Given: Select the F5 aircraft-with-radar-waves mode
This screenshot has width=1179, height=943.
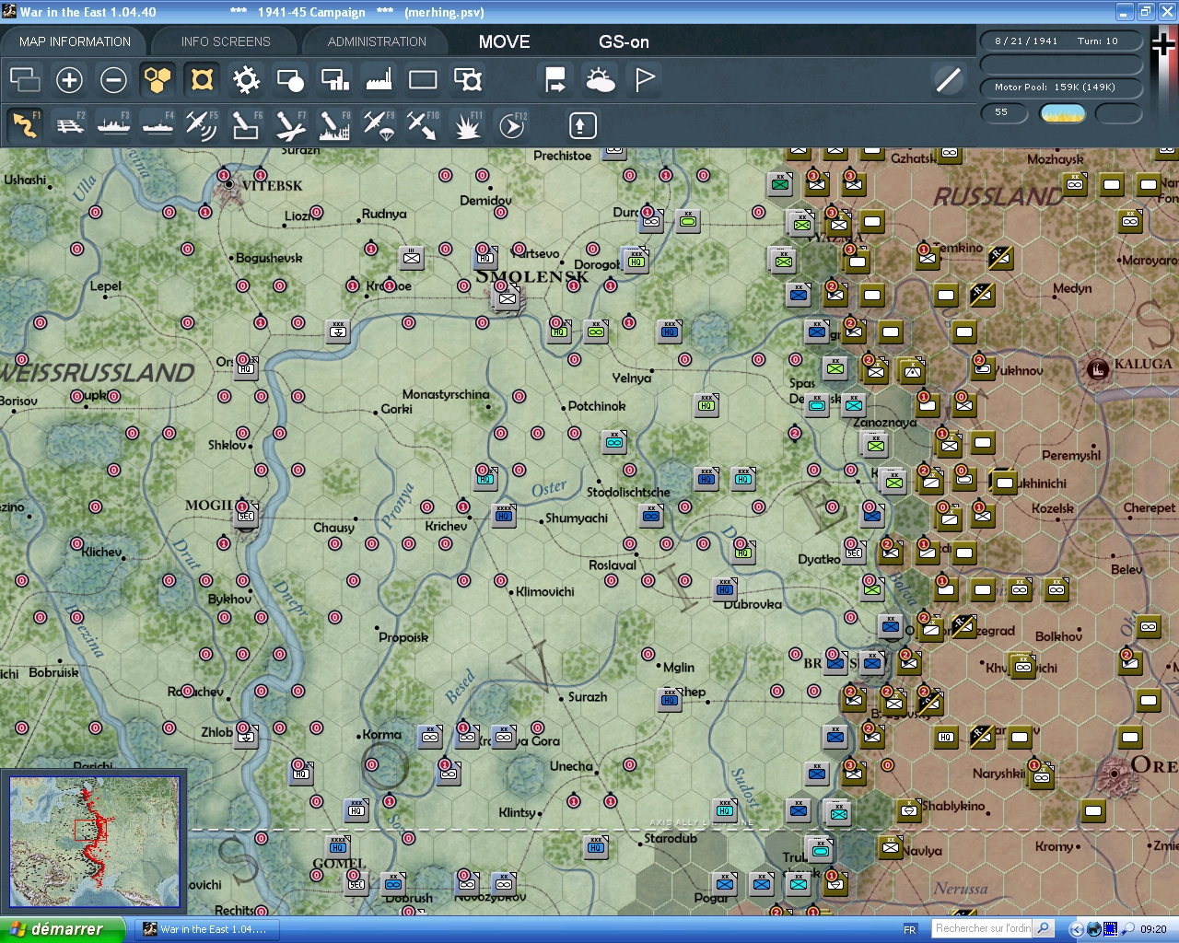Looking at the screenshot, I should 202,125.
